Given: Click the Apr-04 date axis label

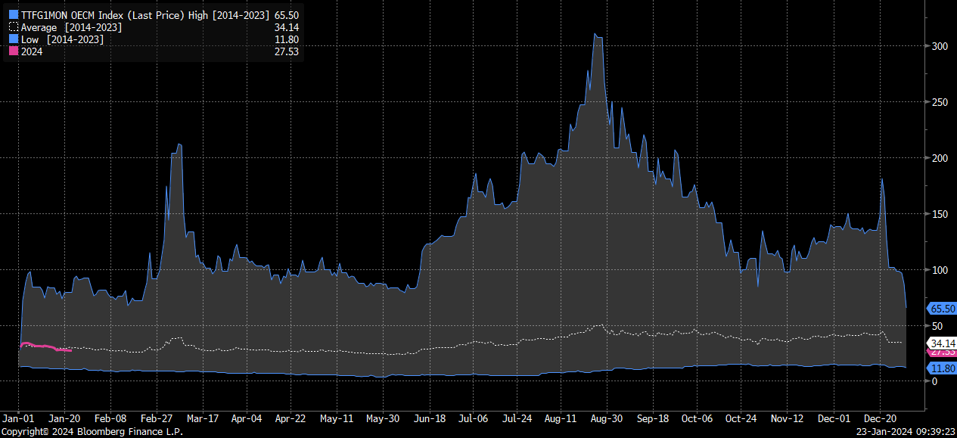Looking at the screenshot, I should (246, 418).
